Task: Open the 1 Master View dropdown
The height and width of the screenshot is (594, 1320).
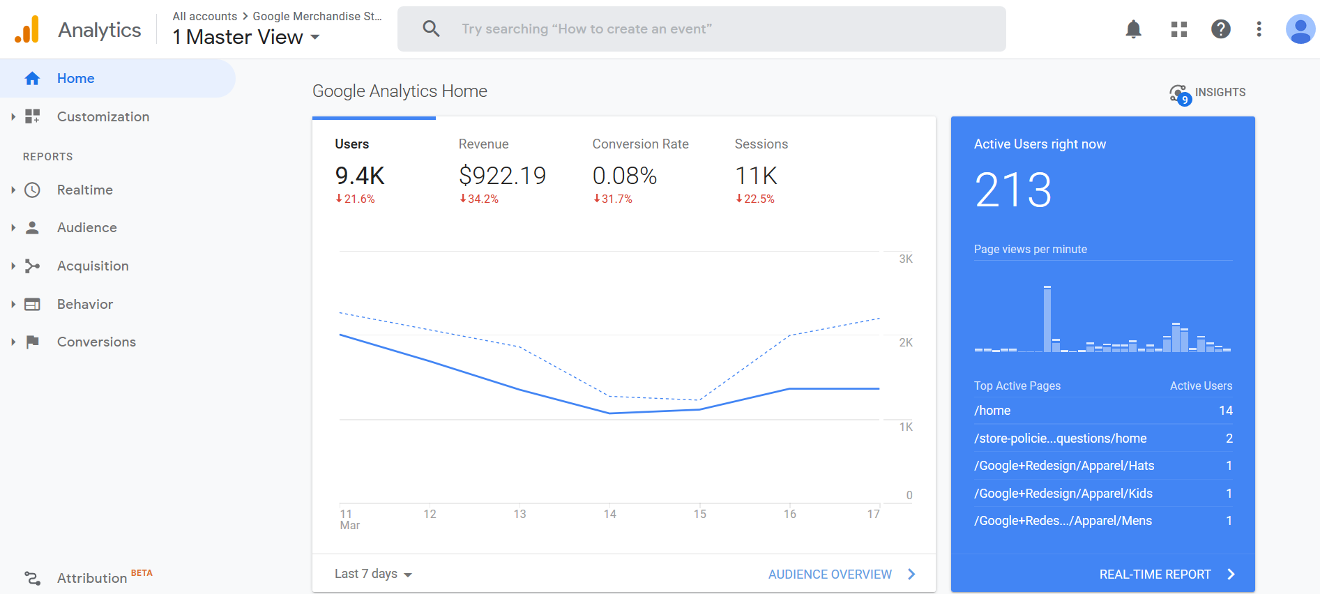Action: click(x=246, y=37)
